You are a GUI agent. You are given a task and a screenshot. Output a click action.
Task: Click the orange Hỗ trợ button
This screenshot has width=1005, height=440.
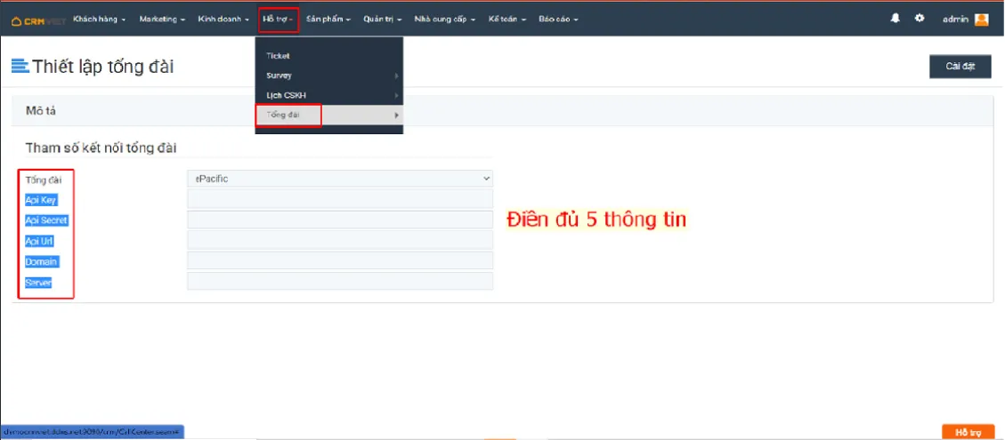[x=968, y=432]
